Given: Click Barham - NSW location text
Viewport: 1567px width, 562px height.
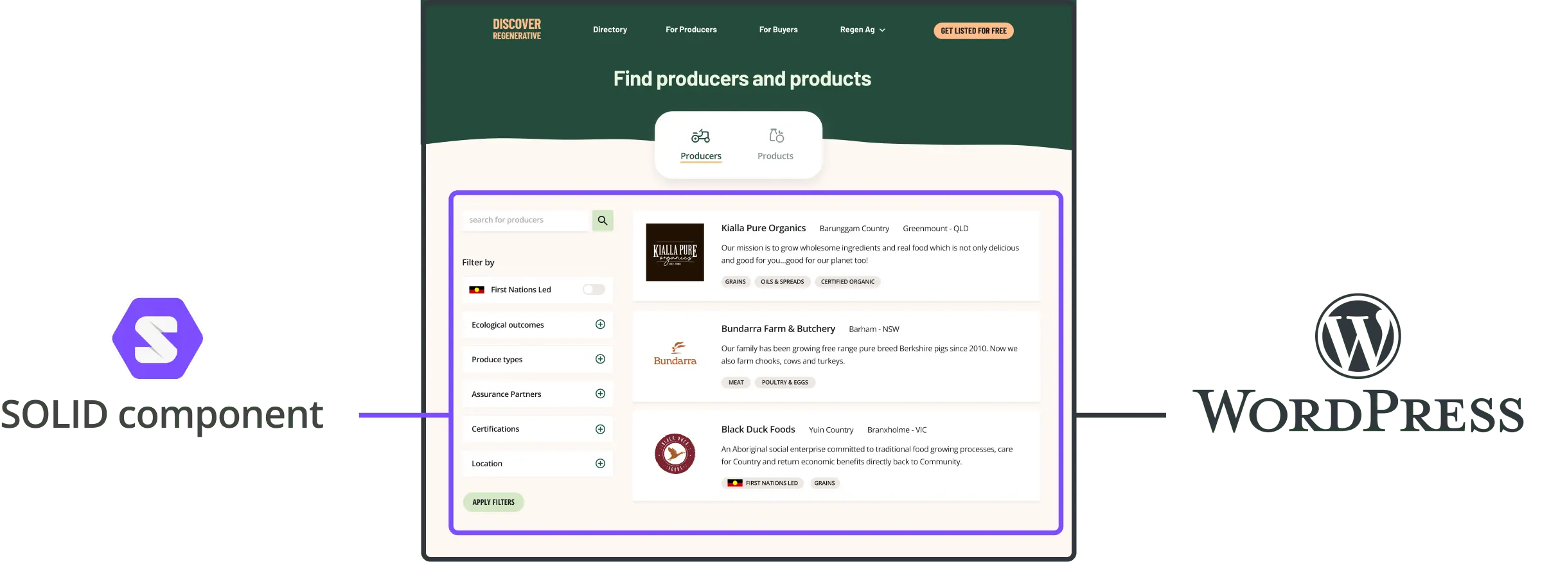Looking at the screenshot, I should (874, 329).
